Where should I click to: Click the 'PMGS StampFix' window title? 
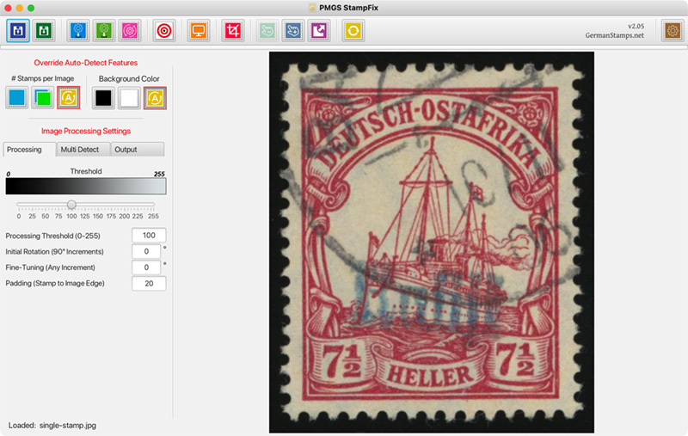click(348, 8)
